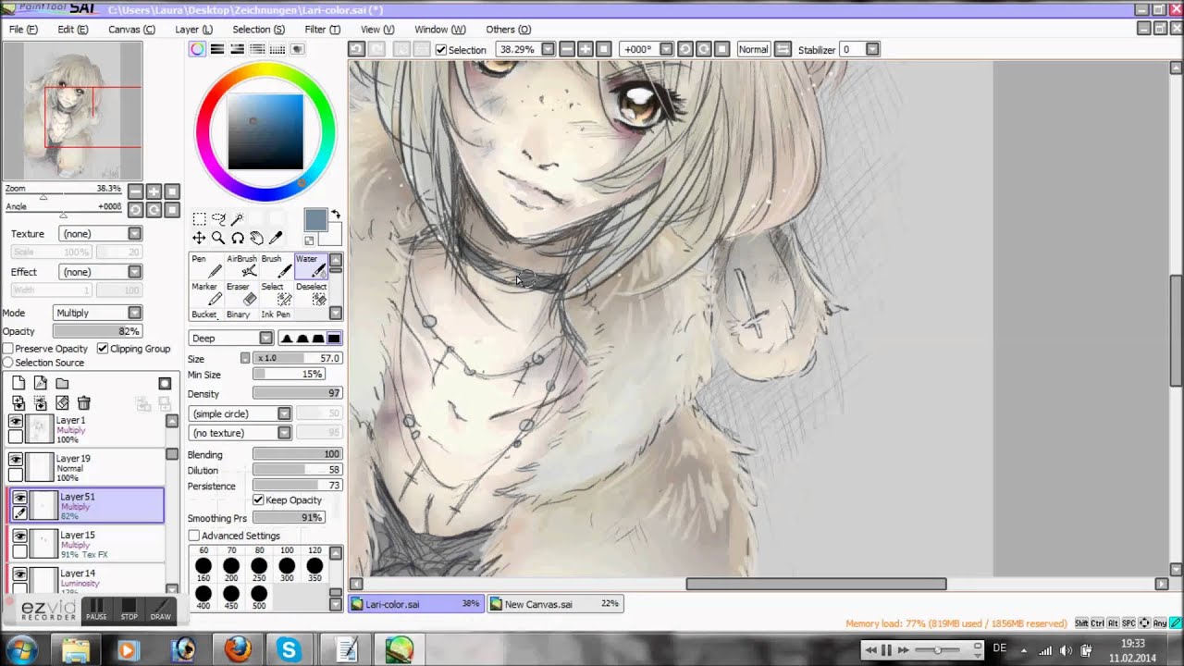Image resolution: width=1184 pixels, height=666 pixels.
Task: Click the ezvid PAUSE button
Action: (96, 610)
